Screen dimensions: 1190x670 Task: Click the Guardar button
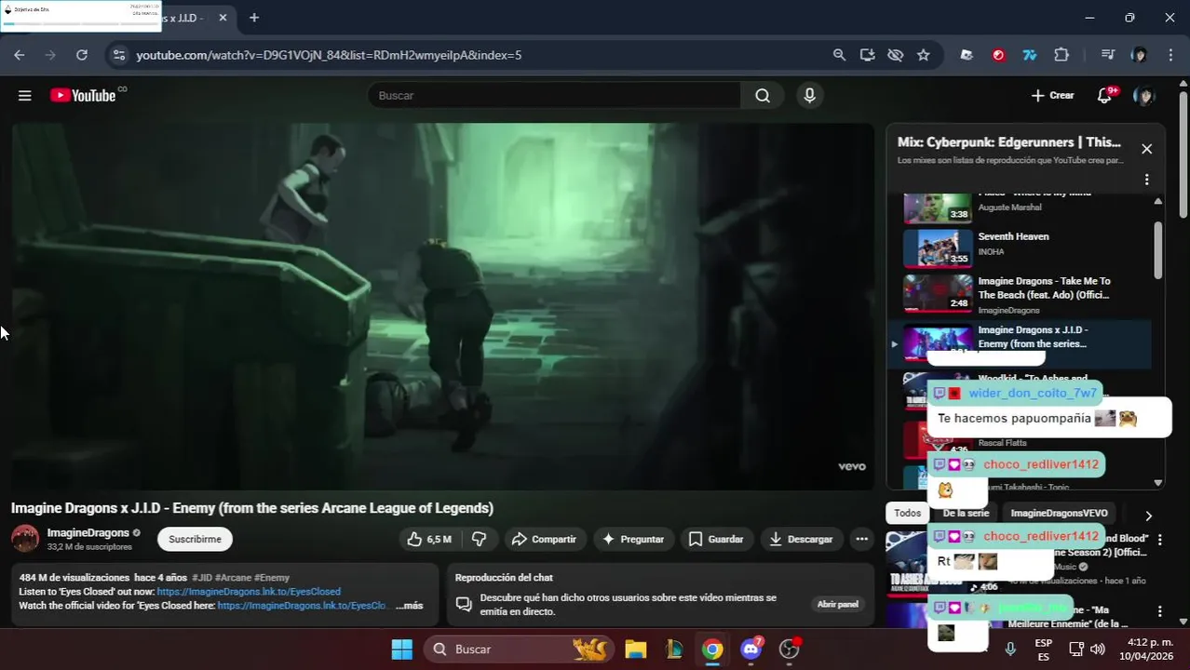pyautogui.click(x=716, y=539)
